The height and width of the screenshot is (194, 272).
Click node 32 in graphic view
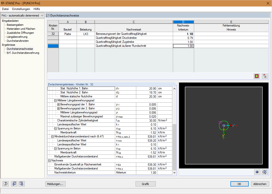[224, 125]
